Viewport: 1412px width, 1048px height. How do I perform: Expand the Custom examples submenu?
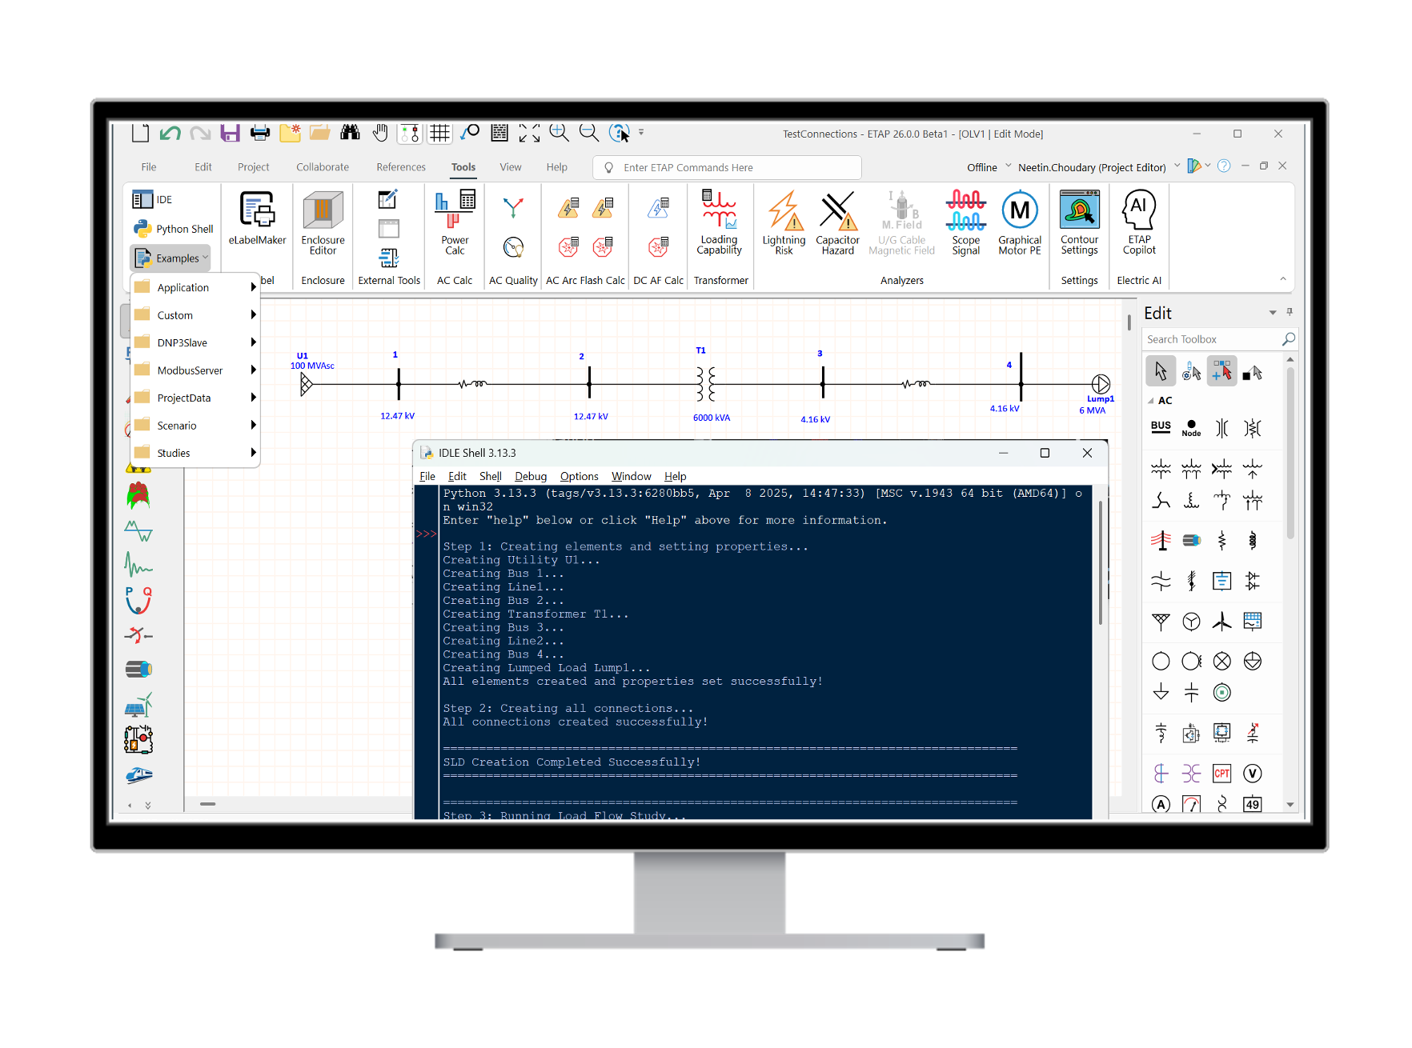(195, 315)
